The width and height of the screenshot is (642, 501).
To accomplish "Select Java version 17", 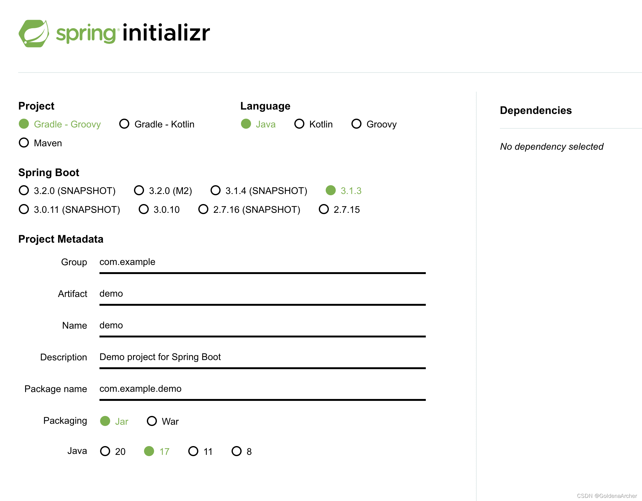I will click(x=157, y=451).
